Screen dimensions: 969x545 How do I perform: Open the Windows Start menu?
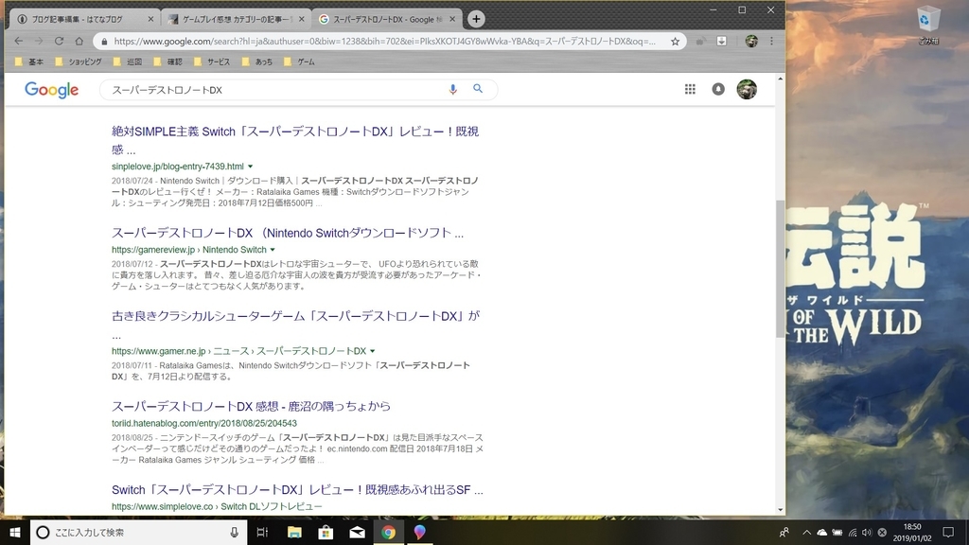[15, 532]
